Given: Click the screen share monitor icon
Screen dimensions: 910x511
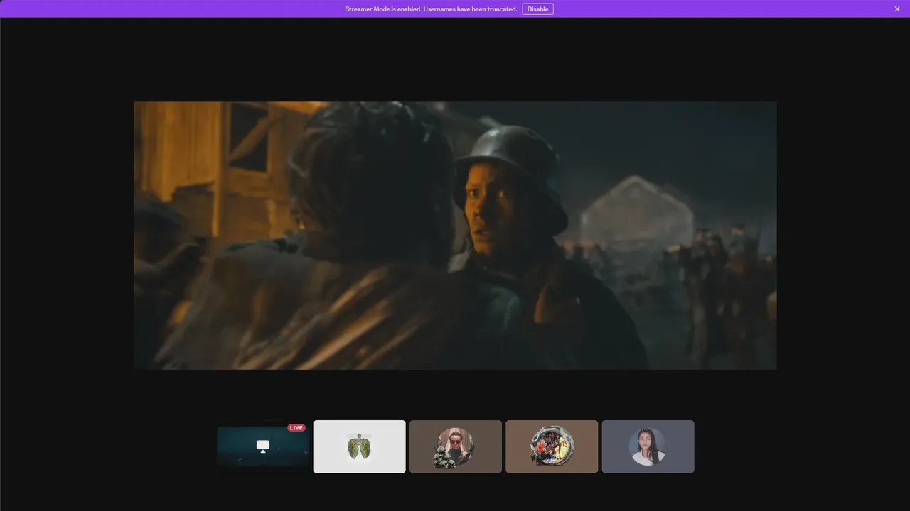Looking at the screenshot, I should 263,446.
